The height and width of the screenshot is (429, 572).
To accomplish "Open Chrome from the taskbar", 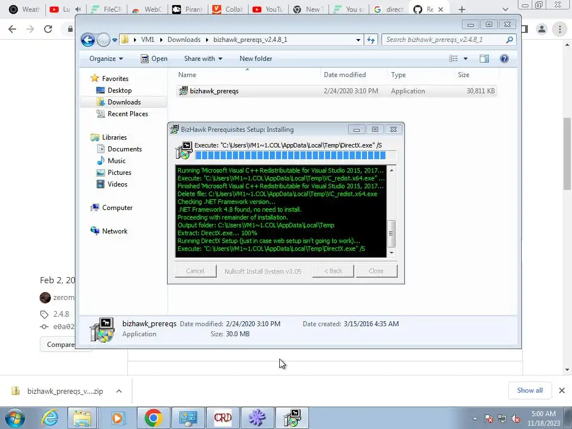I will click(153, 418).
